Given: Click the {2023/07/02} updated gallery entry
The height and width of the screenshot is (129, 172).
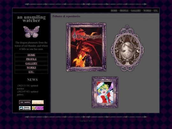Looking at the screenshot, I should pyautogui.click(x=27, y=93).
